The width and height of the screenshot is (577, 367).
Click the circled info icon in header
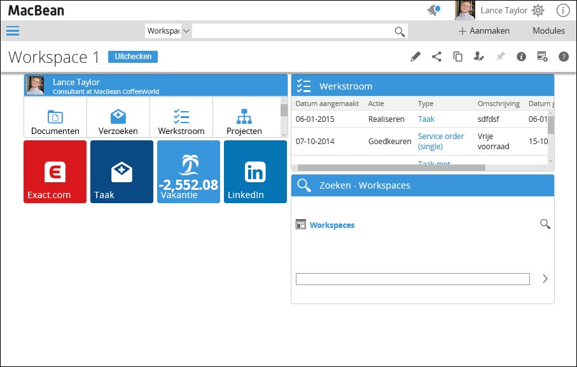[562, 10]
